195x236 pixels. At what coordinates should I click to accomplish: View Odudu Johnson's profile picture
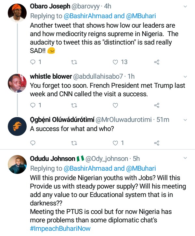17,164
